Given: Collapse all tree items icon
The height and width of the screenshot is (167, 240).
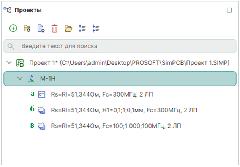Looking at the screenshot, I should click(x=96, y=28).
